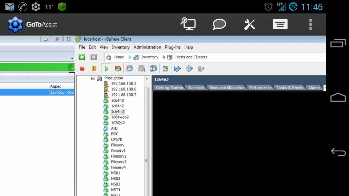The height and width of the screenshot is (196, 349).
Task: Select VM Fileserv
Action: (117, 145)
